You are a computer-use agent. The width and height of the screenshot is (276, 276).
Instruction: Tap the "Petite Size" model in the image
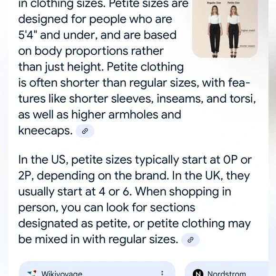(234, 31)
